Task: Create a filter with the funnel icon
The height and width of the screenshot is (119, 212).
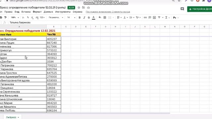Action: 159,18
